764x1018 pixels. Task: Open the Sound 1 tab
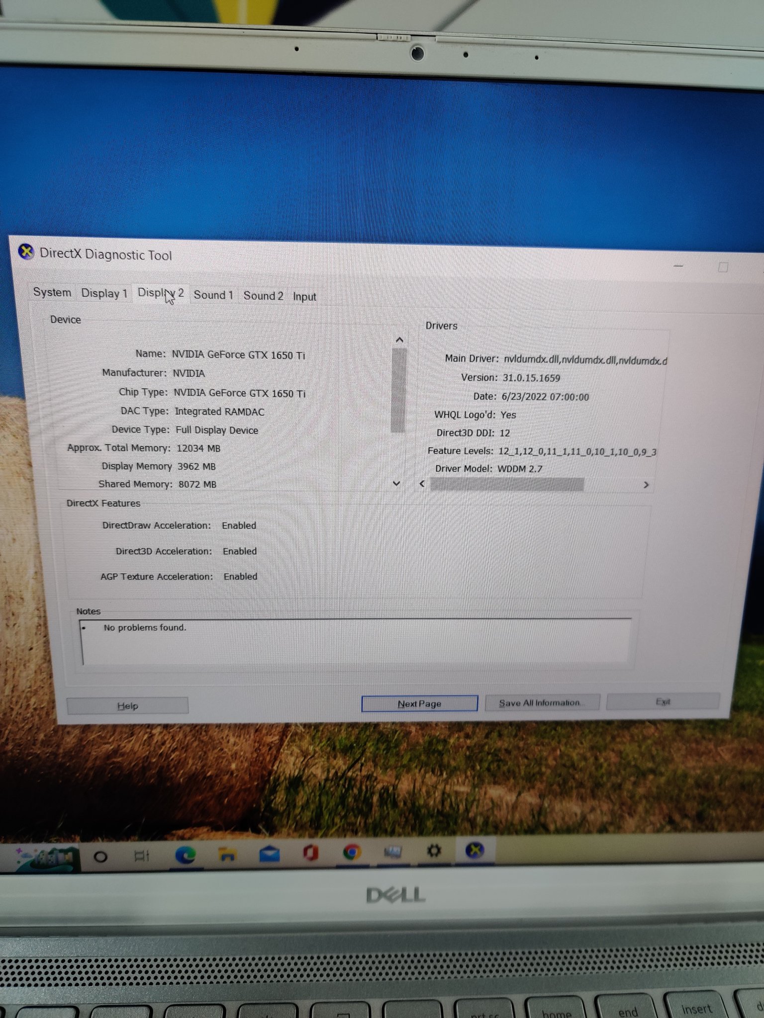(213, 295)
